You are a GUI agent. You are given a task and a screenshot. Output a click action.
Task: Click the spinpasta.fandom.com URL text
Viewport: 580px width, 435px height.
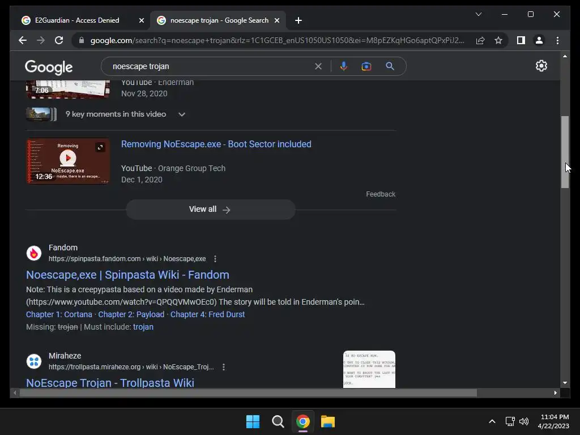[127, 259]
